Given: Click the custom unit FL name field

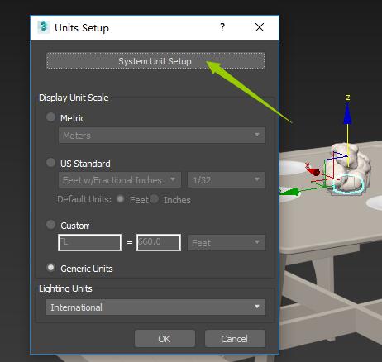Looking at the screenshot, I should (89, 242).
